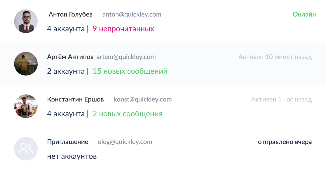Screen dimensions: 326x170
Task: Click the invitation group placeholder icon
Action: [x=26, y=149]
